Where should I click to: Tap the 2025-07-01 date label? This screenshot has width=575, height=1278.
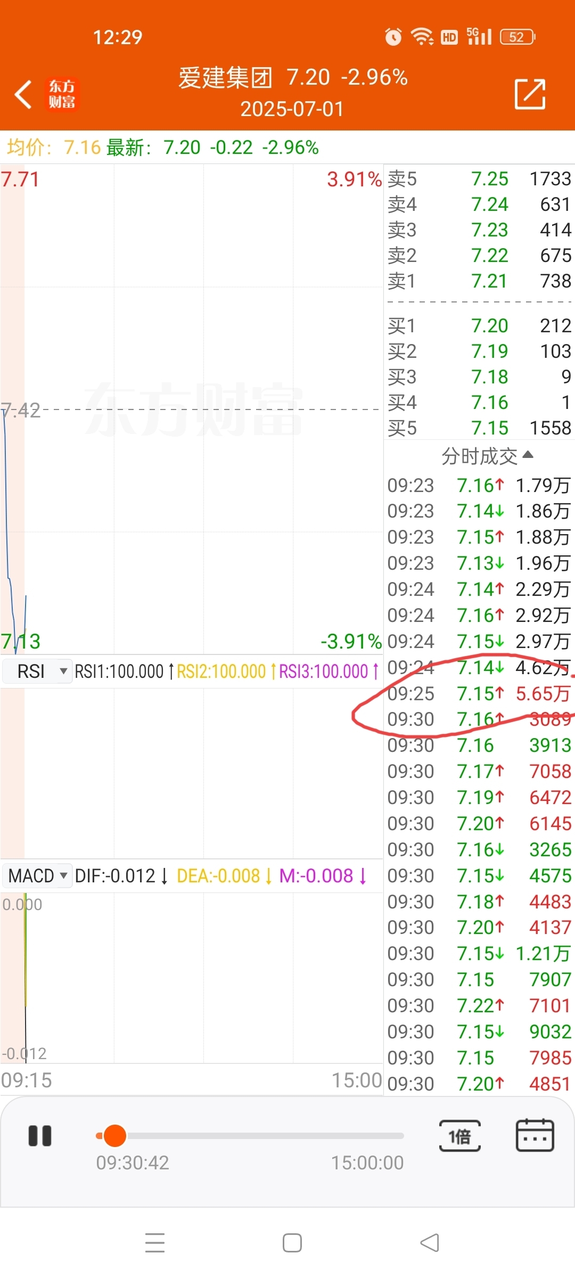point(292,109)
